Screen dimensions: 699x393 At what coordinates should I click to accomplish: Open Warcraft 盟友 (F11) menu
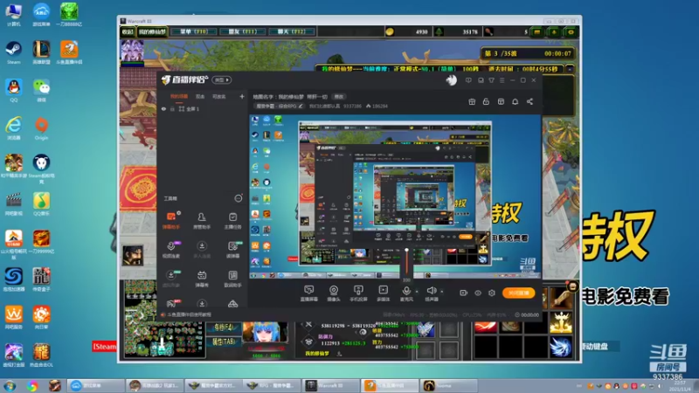243,31
